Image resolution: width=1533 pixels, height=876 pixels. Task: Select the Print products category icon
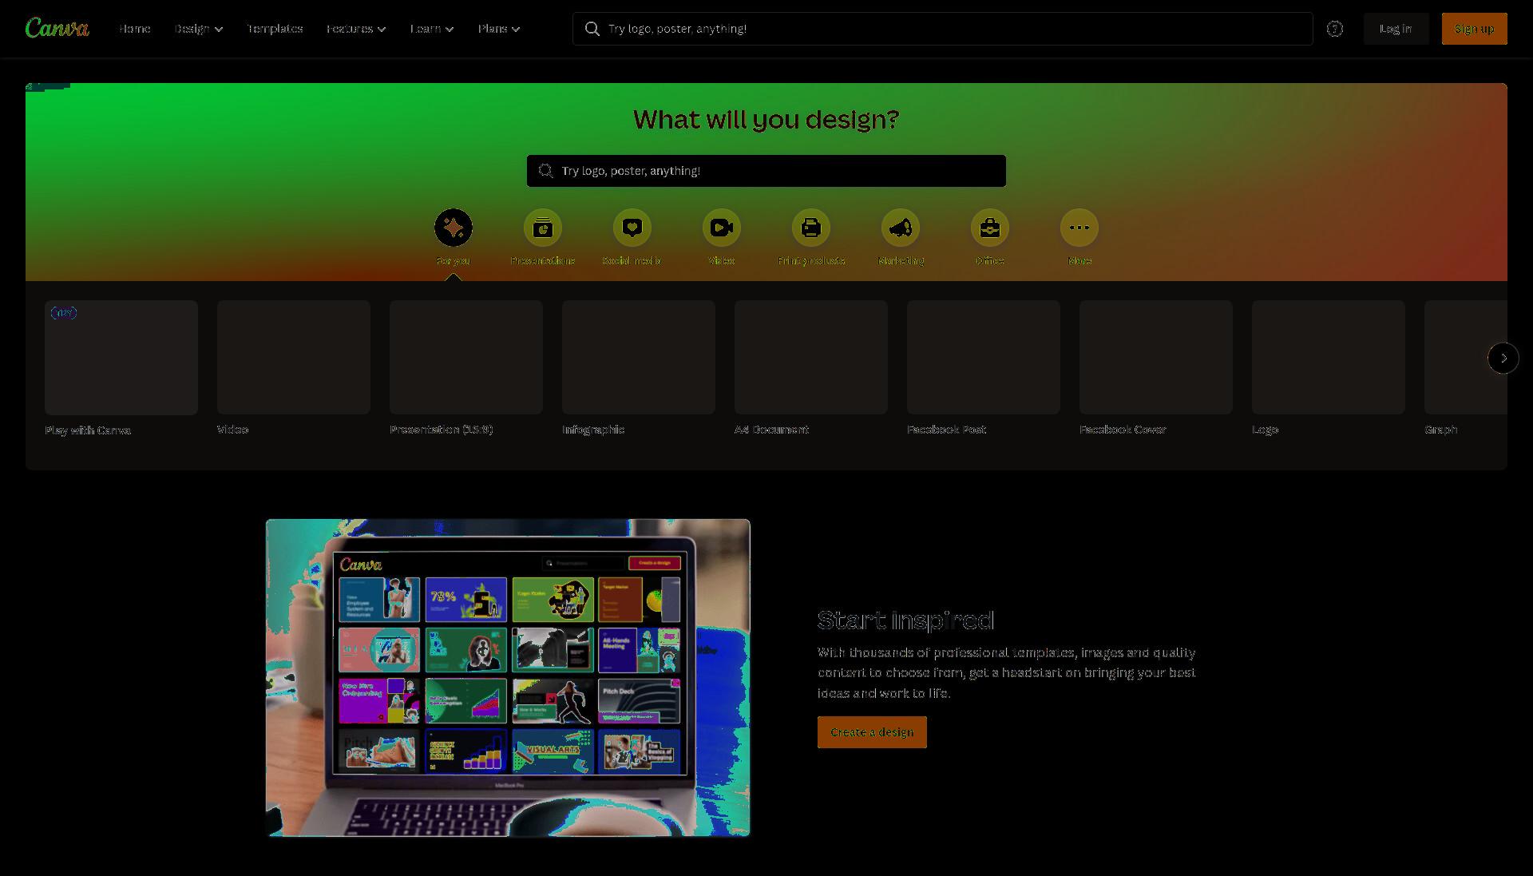click(x=811, y=228)
